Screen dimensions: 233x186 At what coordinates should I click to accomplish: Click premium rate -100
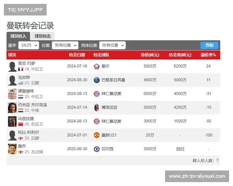pyautogui.click(x=208, y=135)
